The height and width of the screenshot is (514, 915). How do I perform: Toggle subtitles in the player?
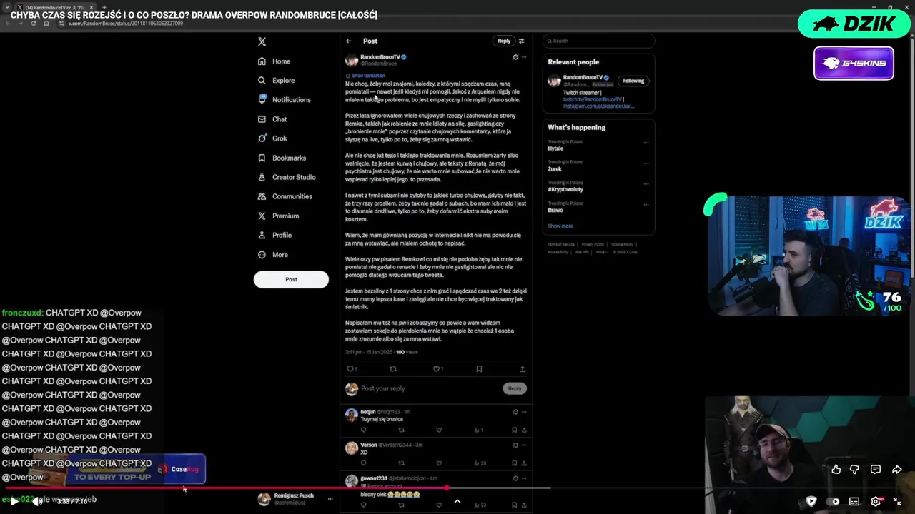click(x=854, y=501)
